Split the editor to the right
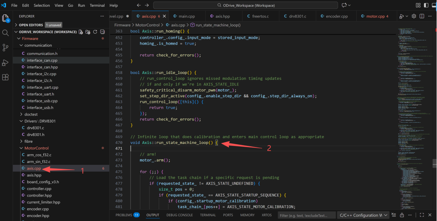This screenshot has height=221, width=437. (422, 16)
